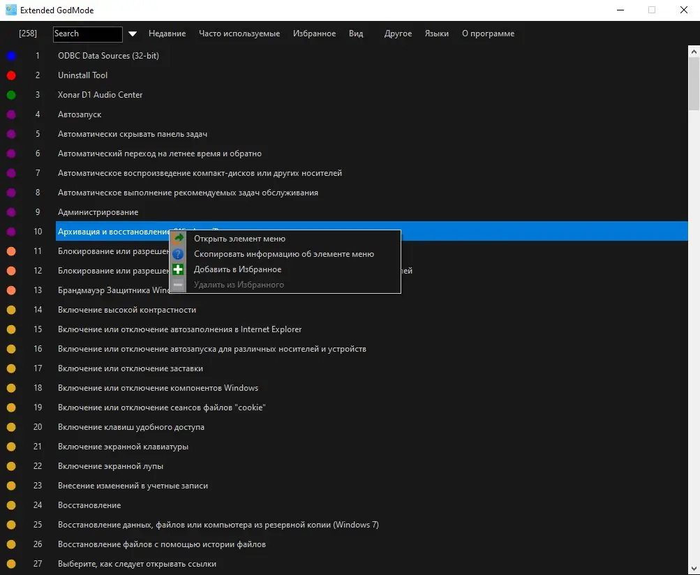Open the Избранное menu
This screenshot has width=700, height=575.
[x=314, y=33]
